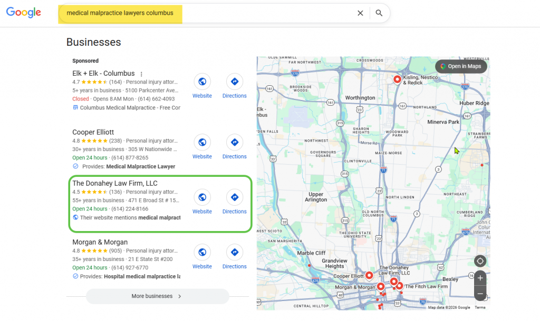Image resolution: width=540 pixels, height=321 pixels.
Task: Open The Donahey Law Firm website icon
Action: [202, 197]
